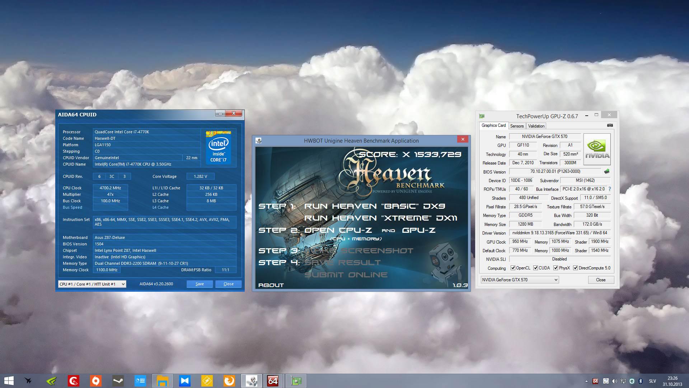Viewport: 689px width, 388px height.
Task: Open the network tray icon
Action: (623, 381)
